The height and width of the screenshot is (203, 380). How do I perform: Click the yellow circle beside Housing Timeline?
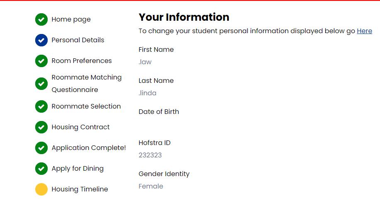pyautogui.click(x=41, y=189)
